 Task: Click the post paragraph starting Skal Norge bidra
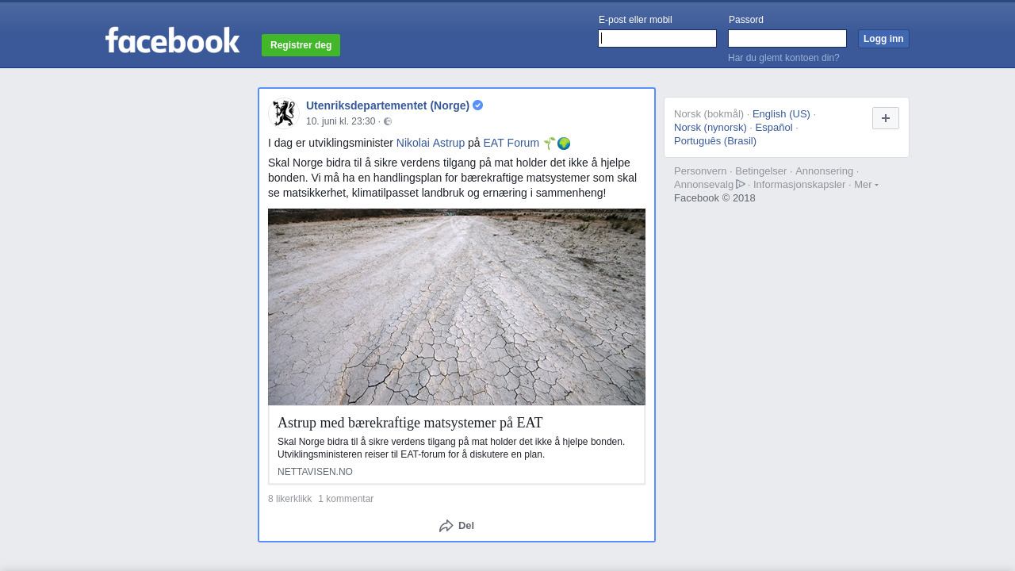[x=453, y=178]
